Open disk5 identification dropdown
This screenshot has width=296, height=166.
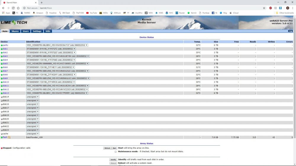tap(57, 64)
